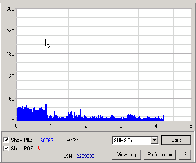Screen dimensions: 196x163
Task: Open Preferences dialog
Action: coord(160,155)
